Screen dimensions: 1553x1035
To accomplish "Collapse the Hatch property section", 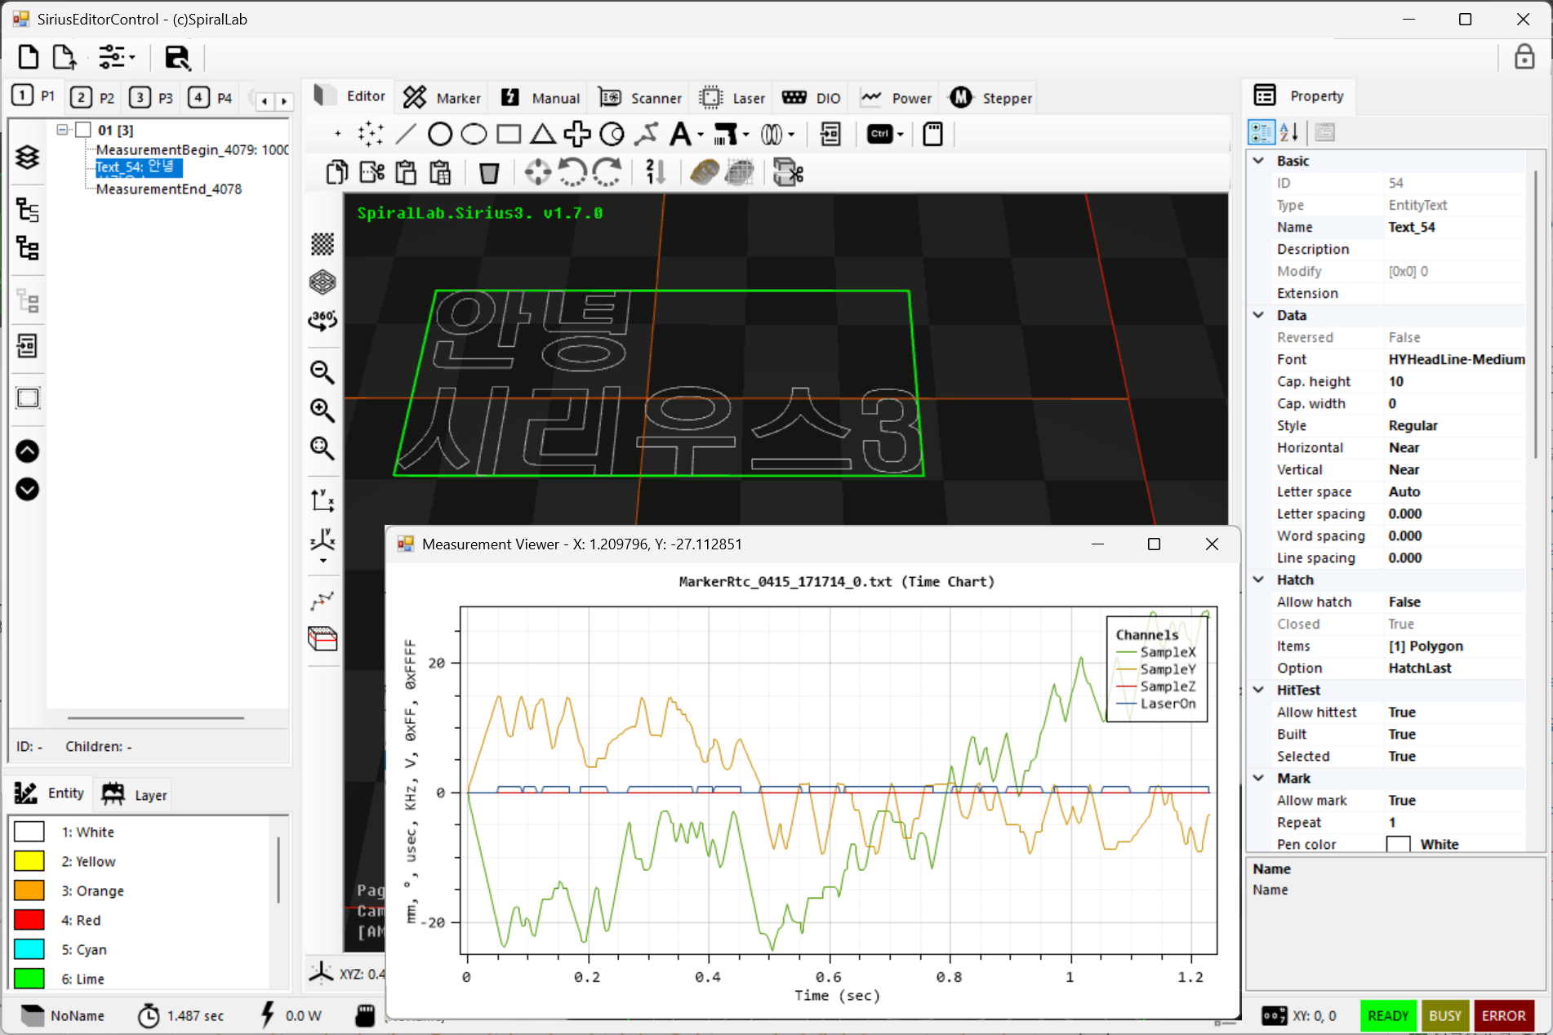I will click(x=1259, y=580).
